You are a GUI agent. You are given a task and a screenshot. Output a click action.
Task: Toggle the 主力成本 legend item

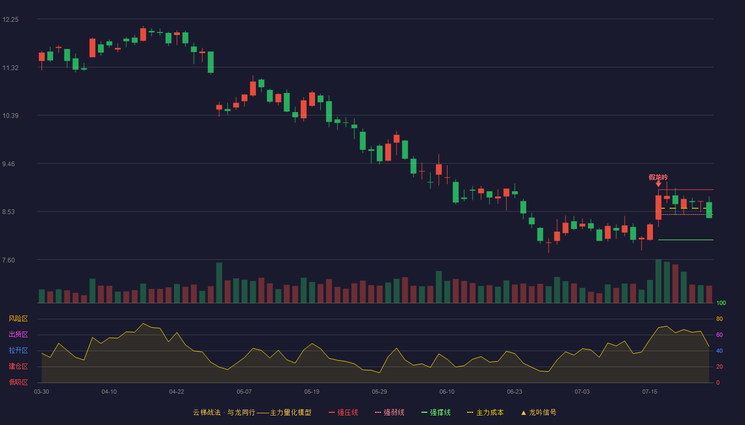pos(485,412)
